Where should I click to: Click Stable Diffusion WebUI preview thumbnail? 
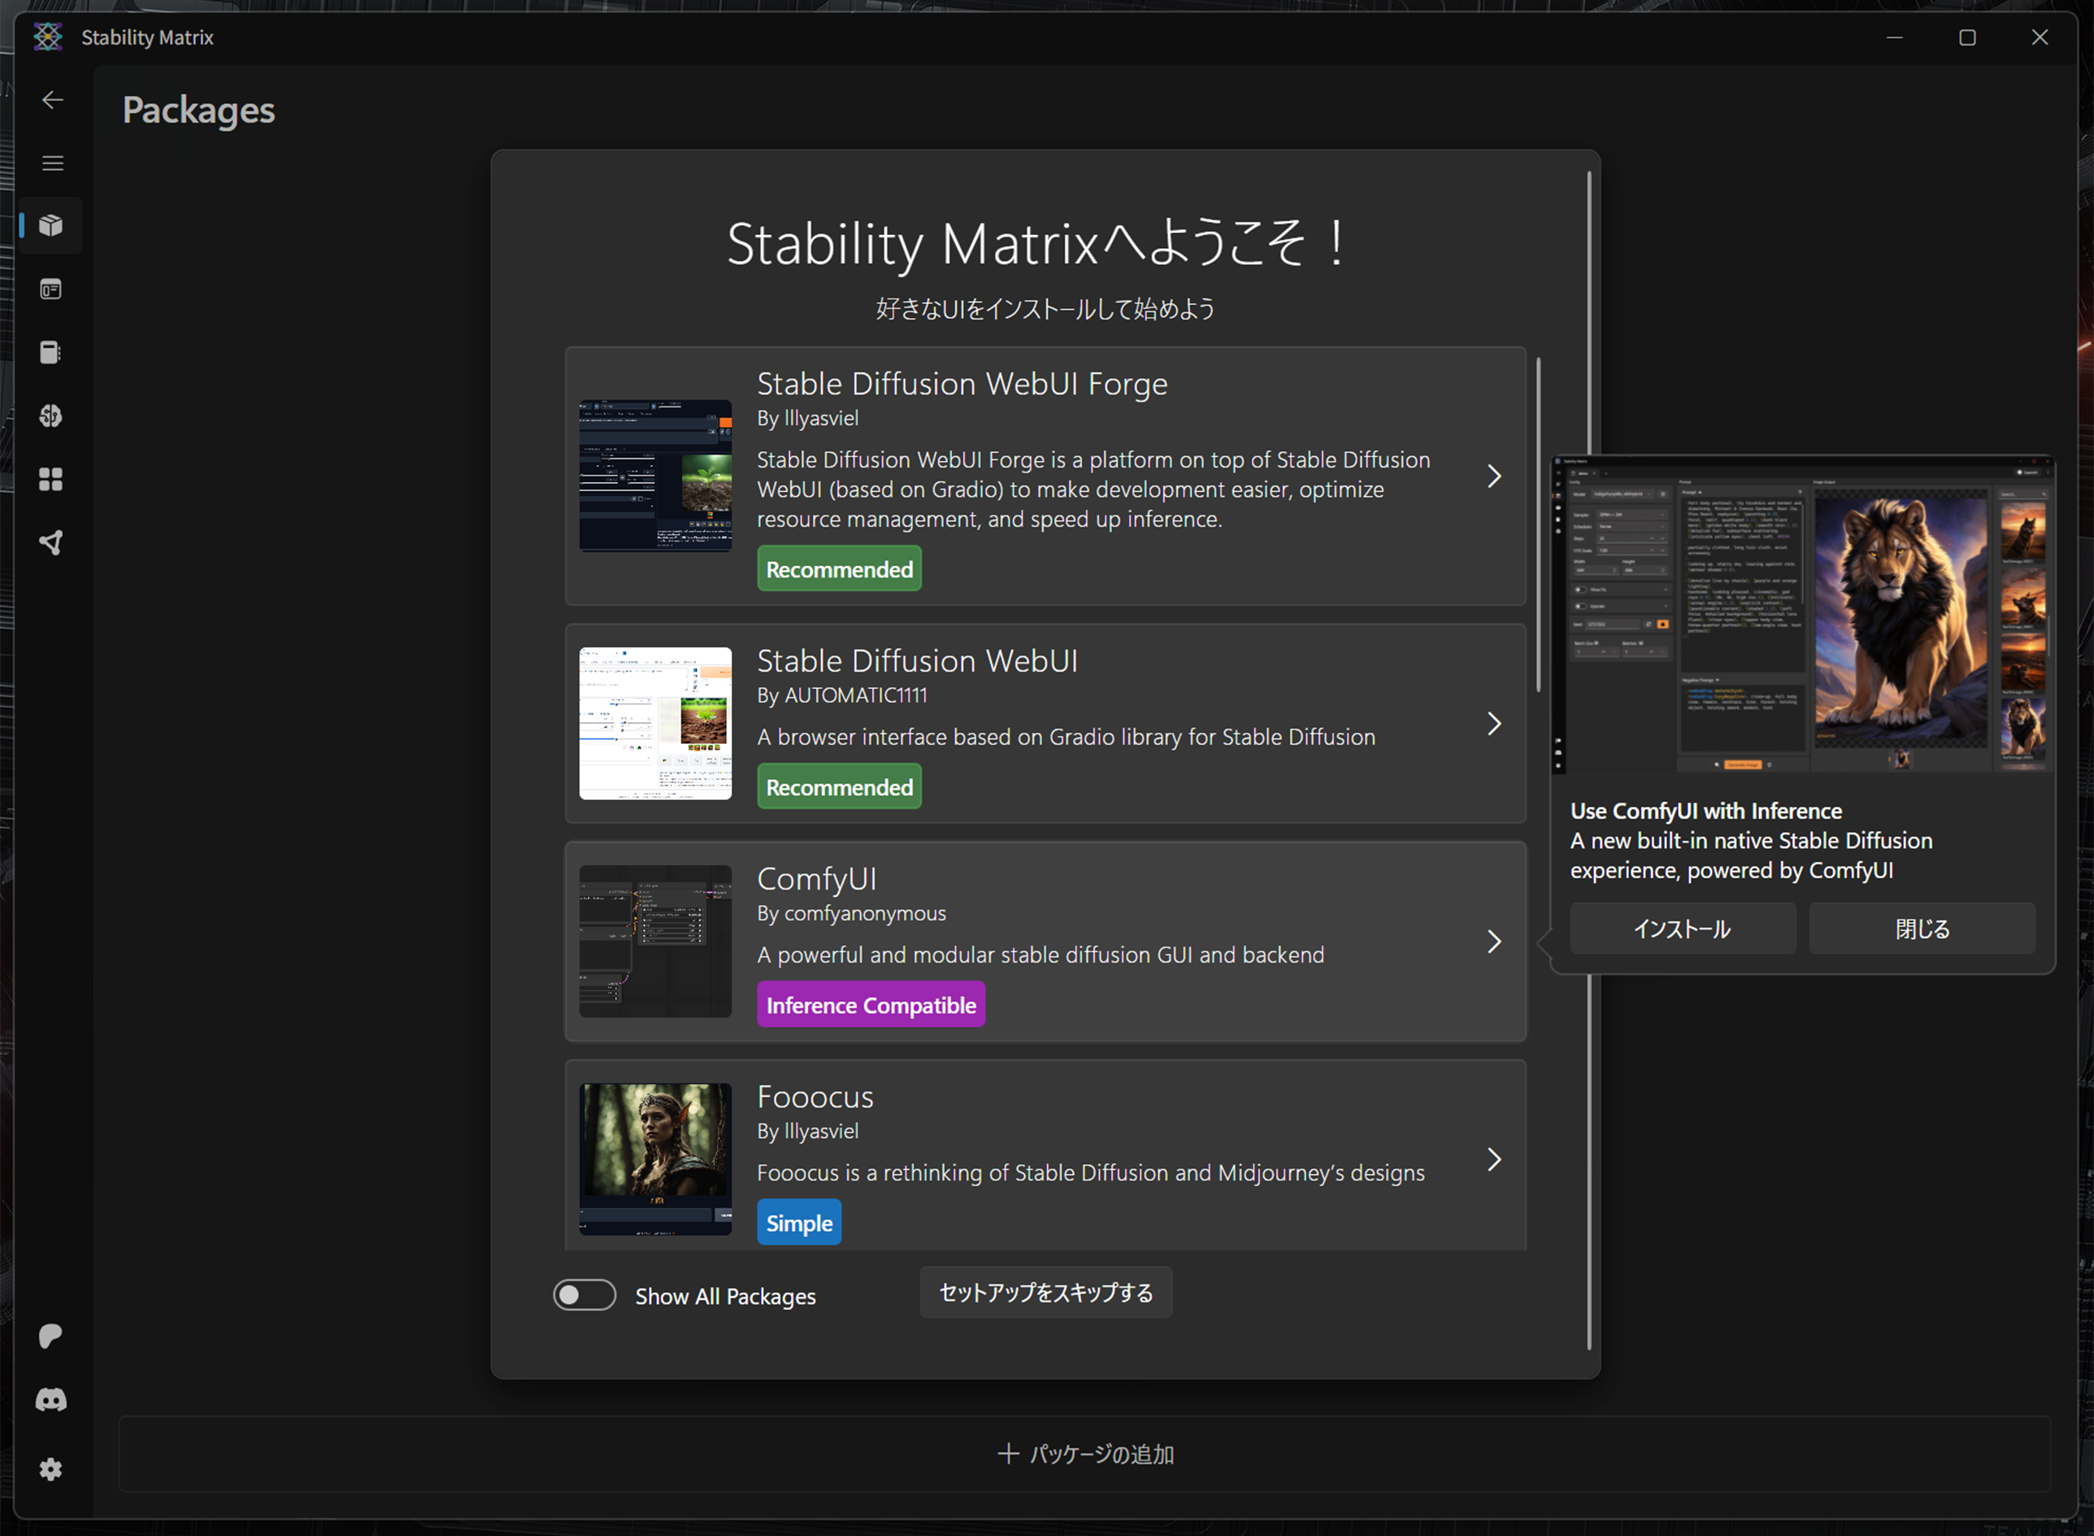[655, 724]
